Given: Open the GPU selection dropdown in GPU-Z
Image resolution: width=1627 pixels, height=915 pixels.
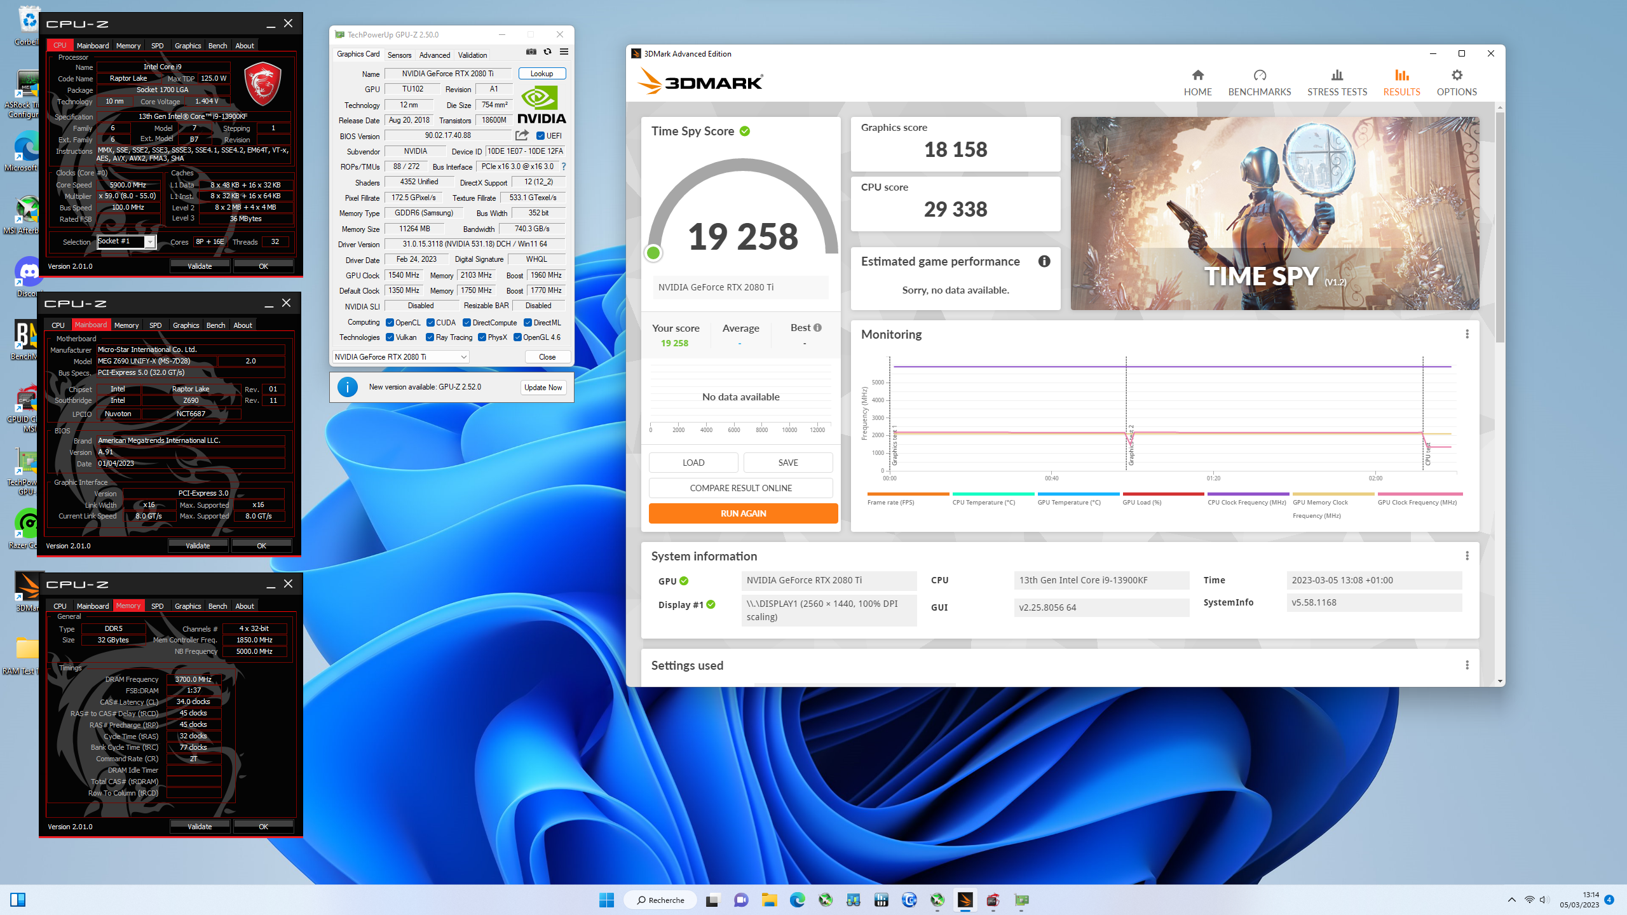Looking at the screenshot, I should (401, 357).
